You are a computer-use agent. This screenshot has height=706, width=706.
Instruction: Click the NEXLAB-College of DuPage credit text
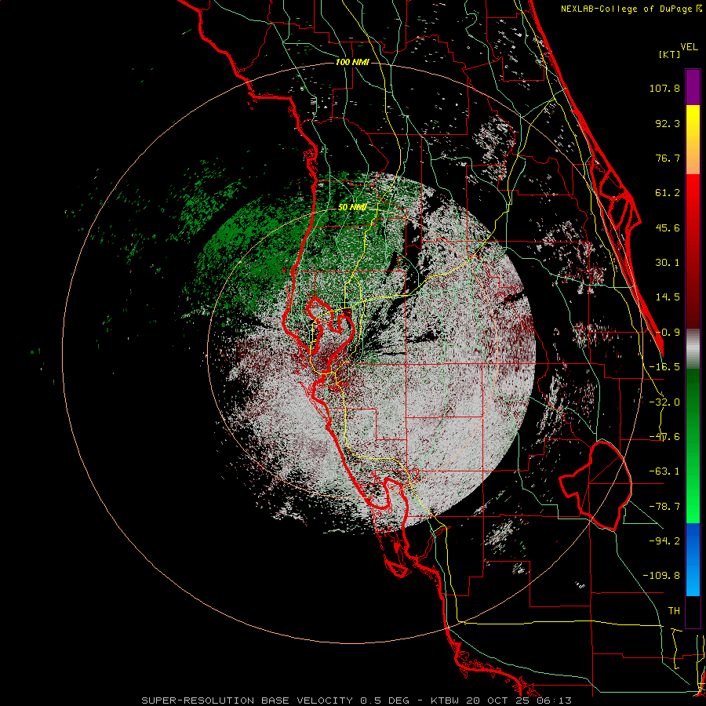(x=626, y=9)
